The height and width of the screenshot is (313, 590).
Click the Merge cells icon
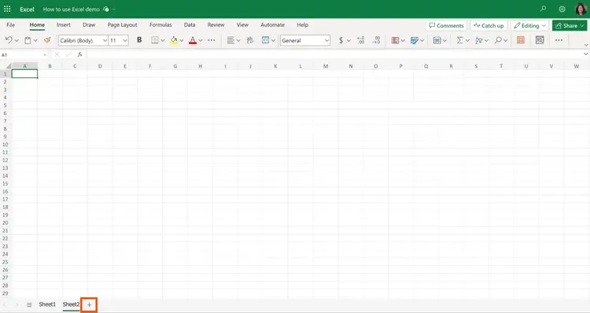click(265, 40)
